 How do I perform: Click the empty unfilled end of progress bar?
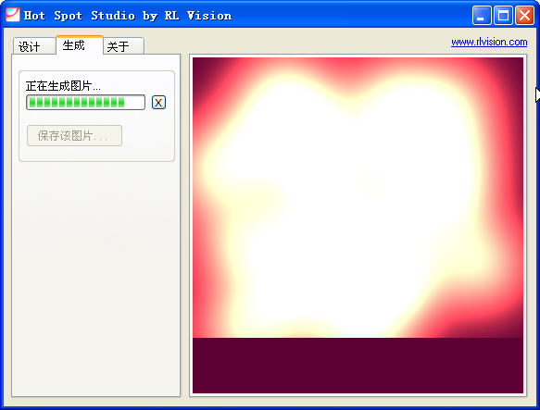[x=134, y=102]
